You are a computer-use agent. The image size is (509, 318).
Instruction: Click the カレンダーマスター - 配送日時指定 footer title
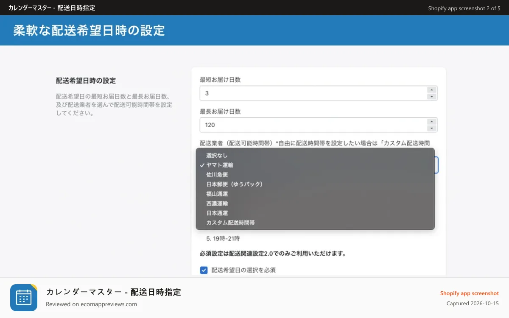114,292
